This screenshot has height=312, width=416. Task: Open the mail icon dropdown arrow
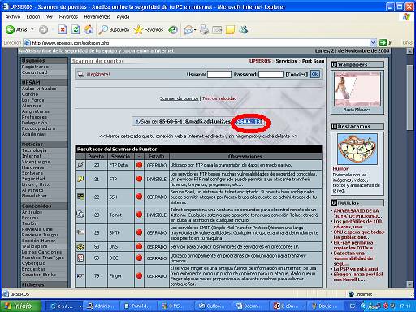(x=195, y=30)
